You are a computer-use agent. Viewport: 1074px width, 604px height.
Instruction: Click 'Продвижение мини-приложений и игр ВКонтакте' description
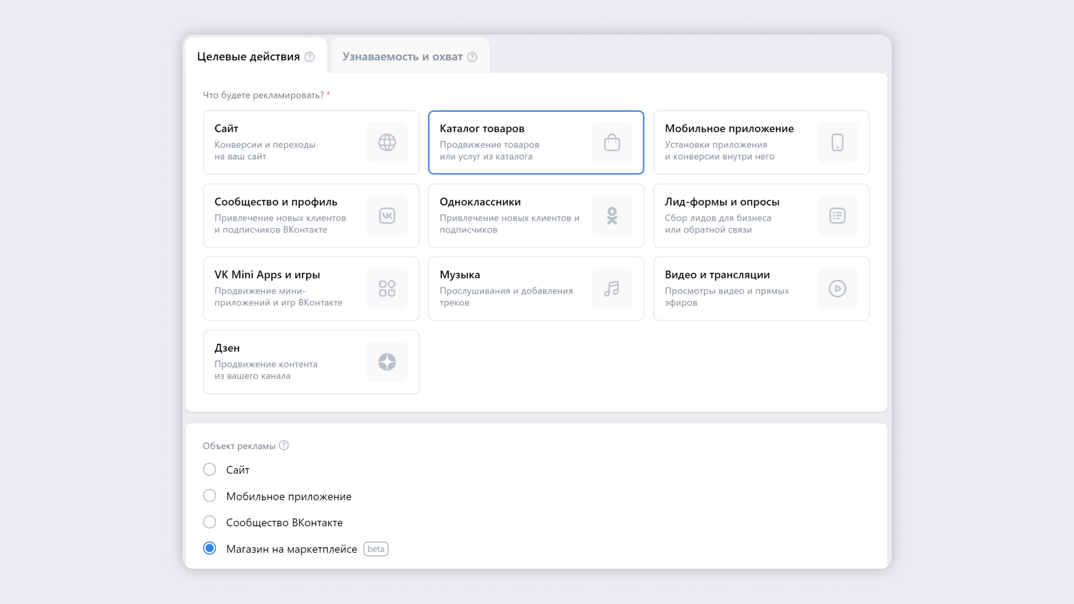pyautogui.click(x=279, y=297)
